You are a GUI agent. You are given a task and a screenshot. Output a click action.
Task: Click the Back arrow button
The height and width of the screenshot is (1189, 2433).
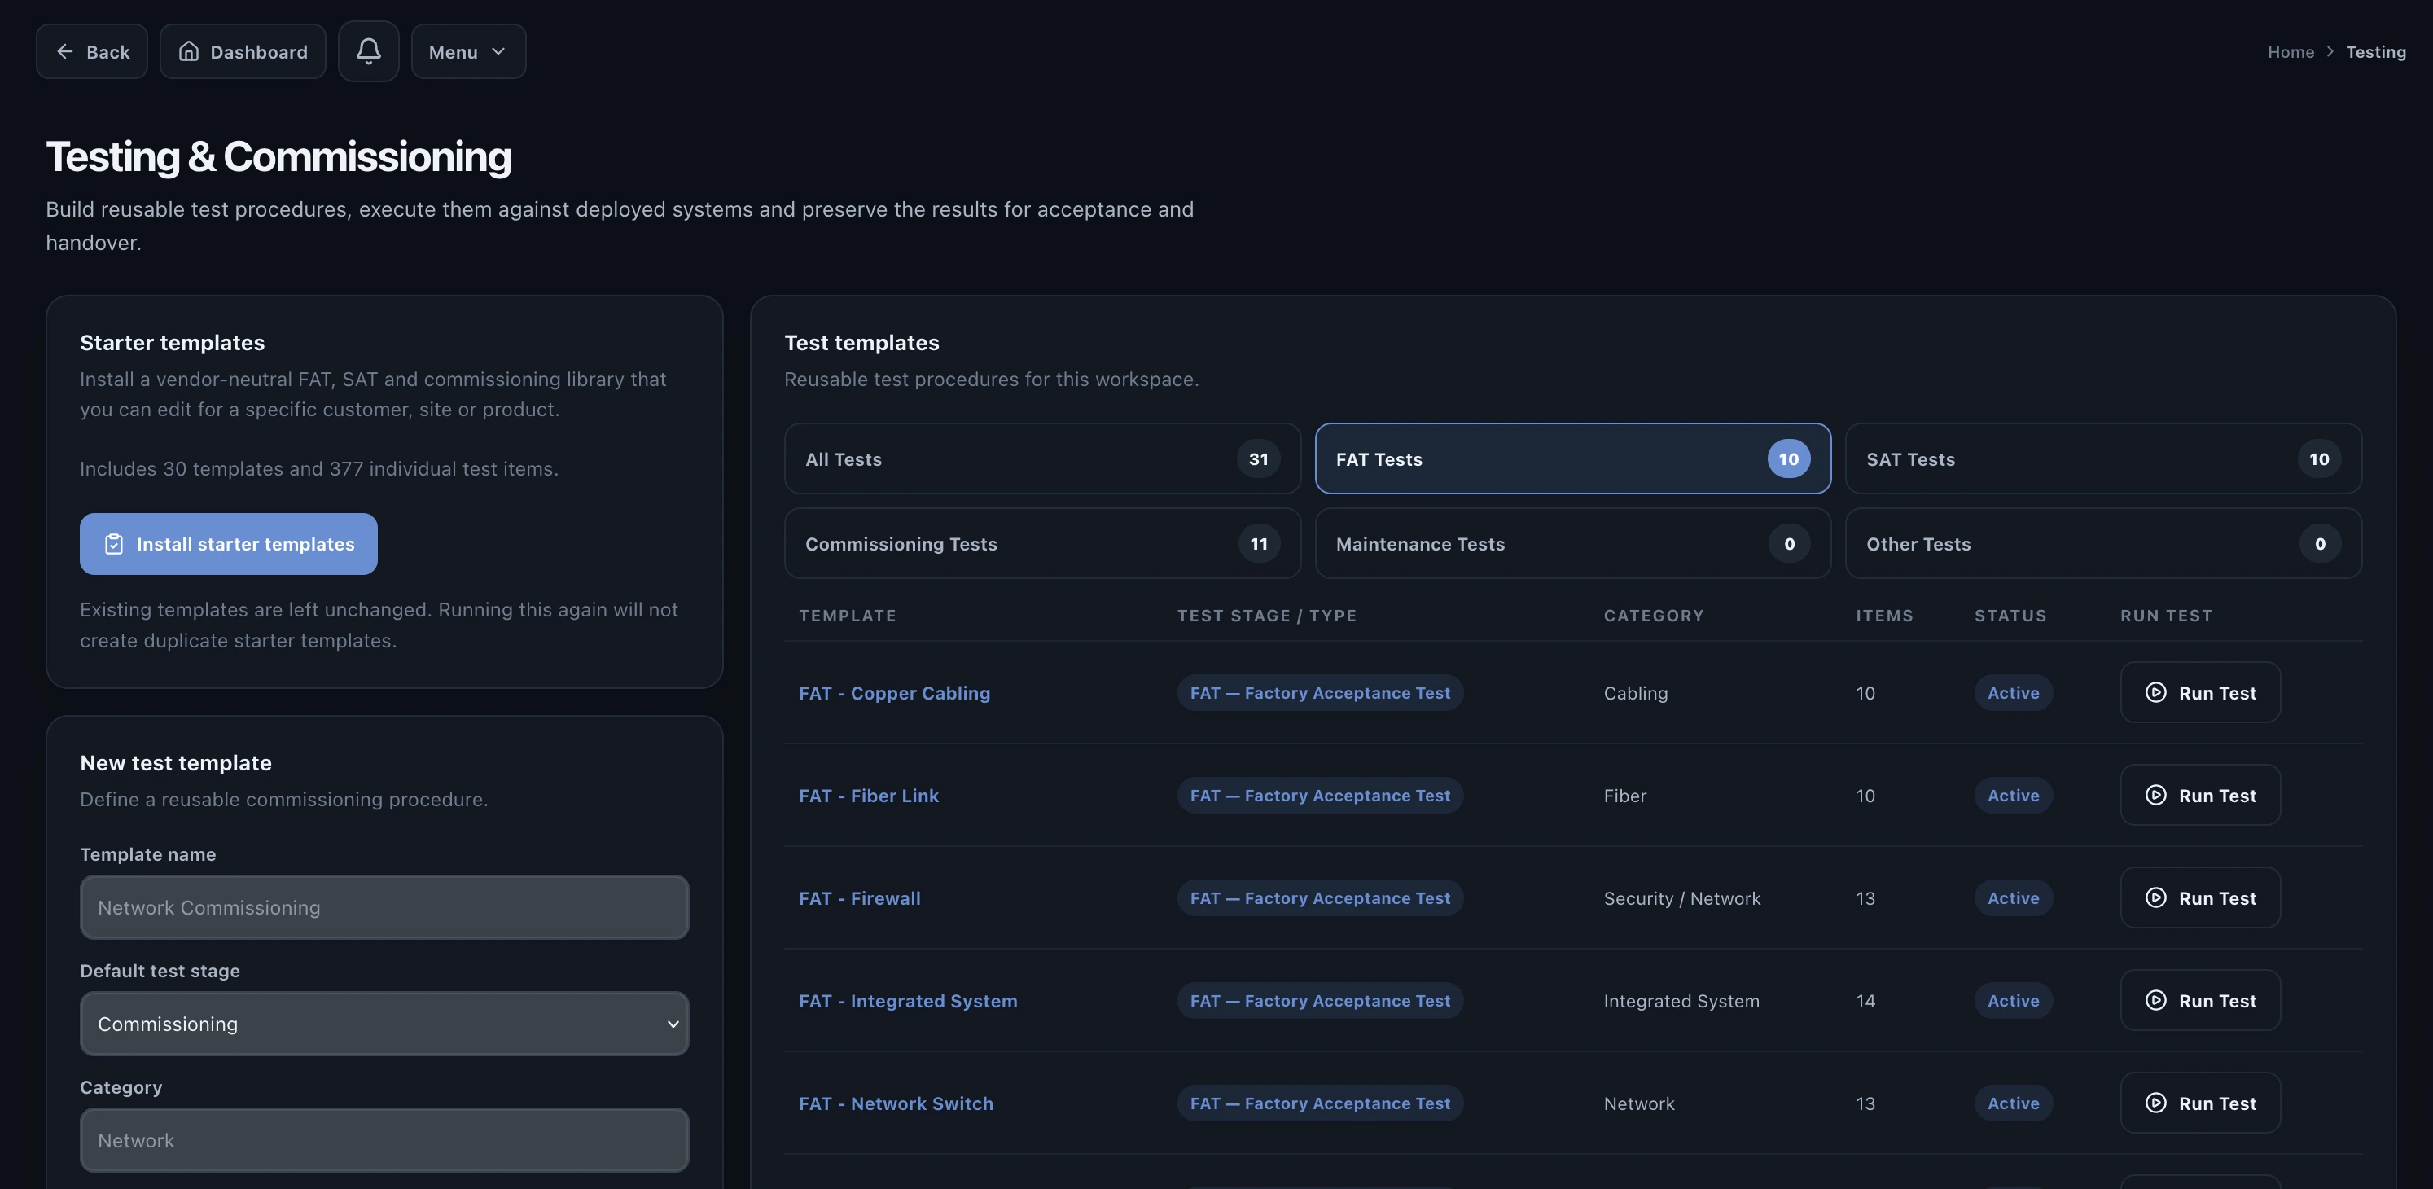tap(92, 51)
